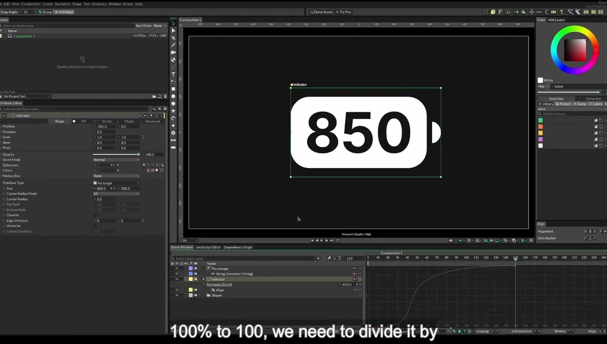Expand the Shapes group
The width and height of the screenshot is (607, 344).
(199, 295)
